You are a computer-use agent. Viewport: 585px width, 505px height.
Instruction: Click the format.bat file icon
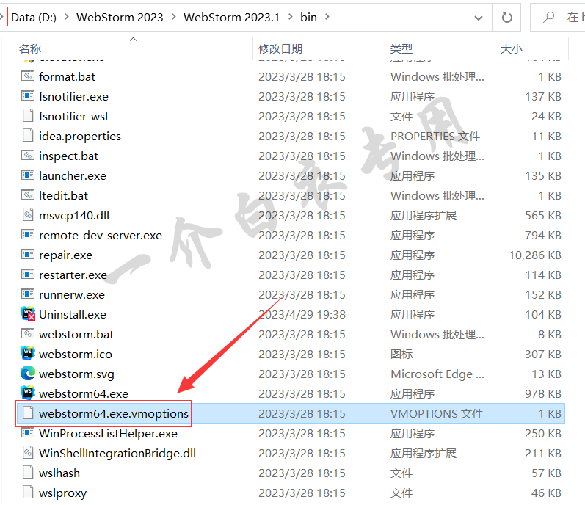point(28,76)
